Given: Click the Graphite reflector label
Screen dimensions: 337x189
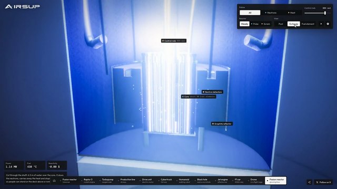Looking at the screenshot, I should point(222,124).
